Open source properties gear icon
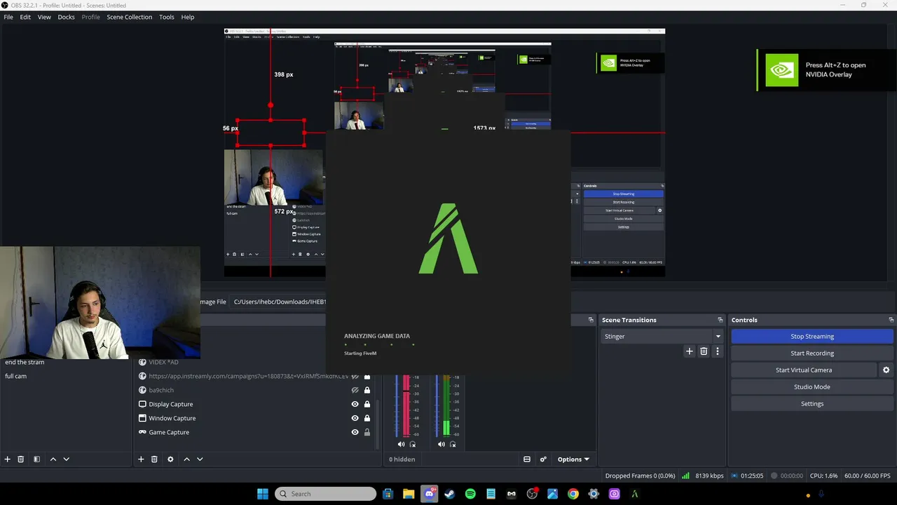 (x=170, y=459)
